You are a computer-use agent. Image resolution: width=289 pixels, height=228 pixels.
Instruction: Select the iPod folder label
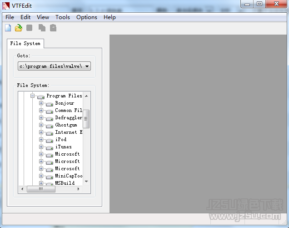coord(61,139)
